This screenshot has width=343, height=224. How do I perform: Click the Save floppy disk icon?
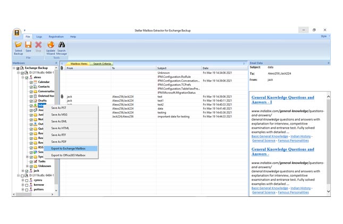tap(28, 45)
